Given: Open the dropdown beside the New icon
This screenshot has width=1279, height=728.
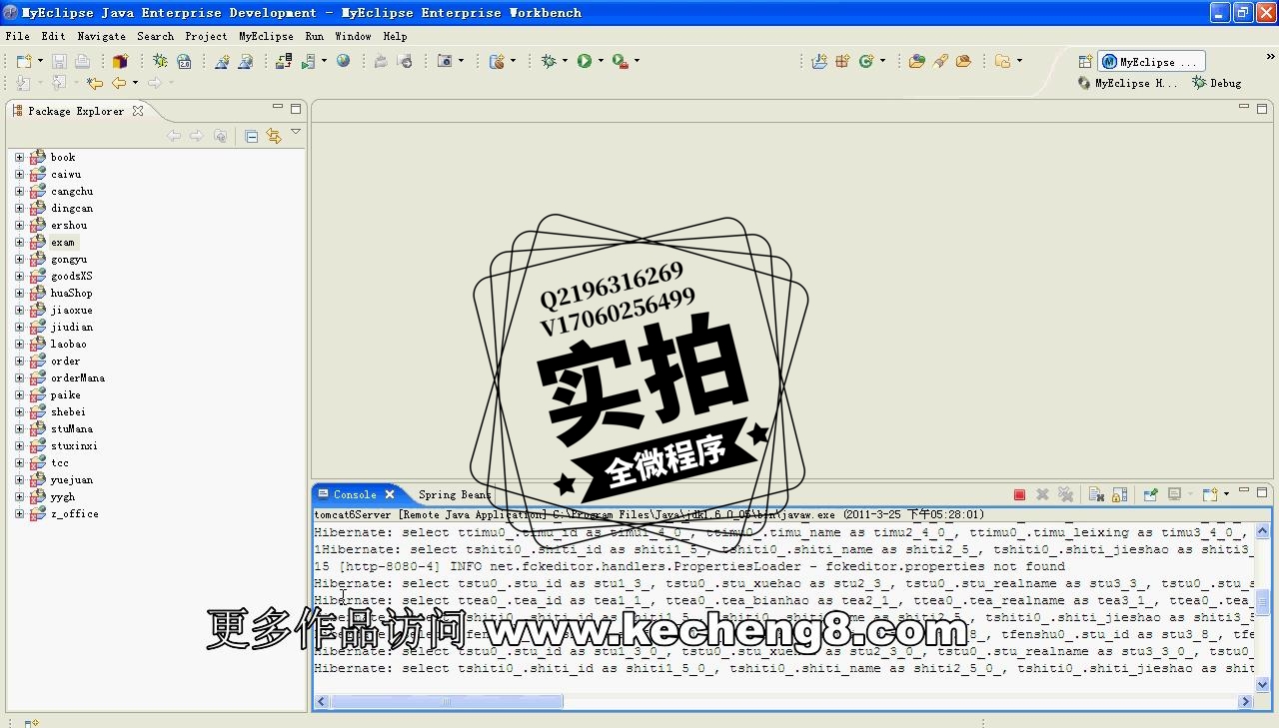Looking at the screenshot, I should click(x=39, y=62).
